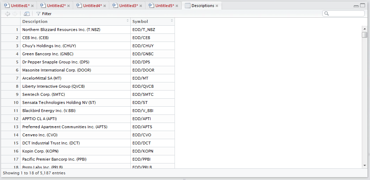Click the EOD/GNBC symbol cell
370x180 pixels.
(153, 54)
